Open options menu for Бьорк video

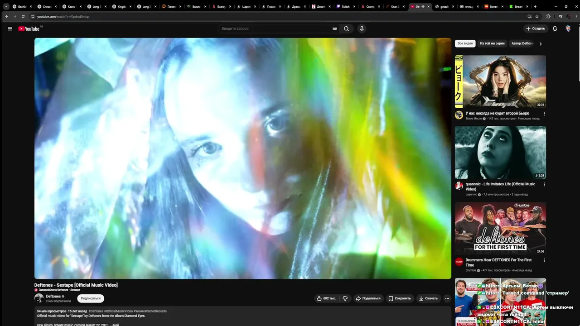pyautogui.click(x=544, y=114)
